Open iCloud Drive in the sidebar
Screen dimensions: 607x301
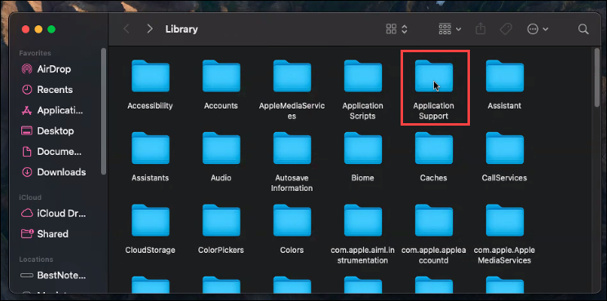pos(53,213)
